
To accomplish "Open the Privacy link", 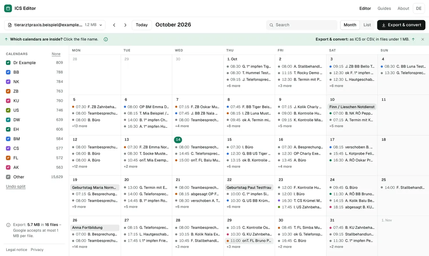I will tap(37, 250).
